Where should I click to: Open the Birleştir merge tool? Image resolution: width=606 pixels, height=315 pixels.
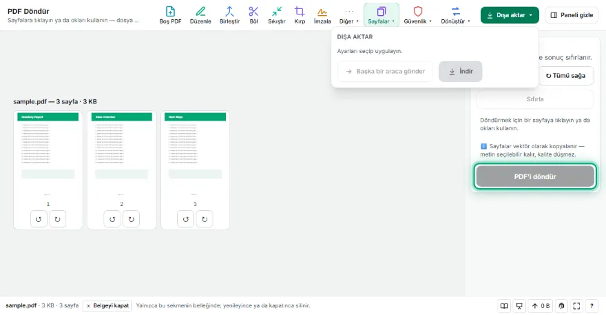229,15
